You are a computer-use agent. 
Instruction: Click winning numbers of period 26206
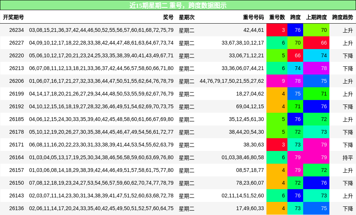tap(101, 81)
